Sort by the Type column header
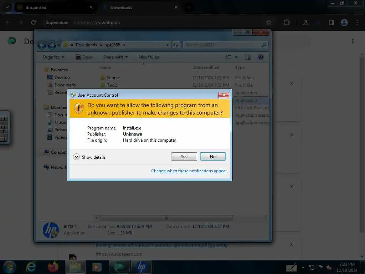The width and height of the screenshot is (365, 274). 240,67
